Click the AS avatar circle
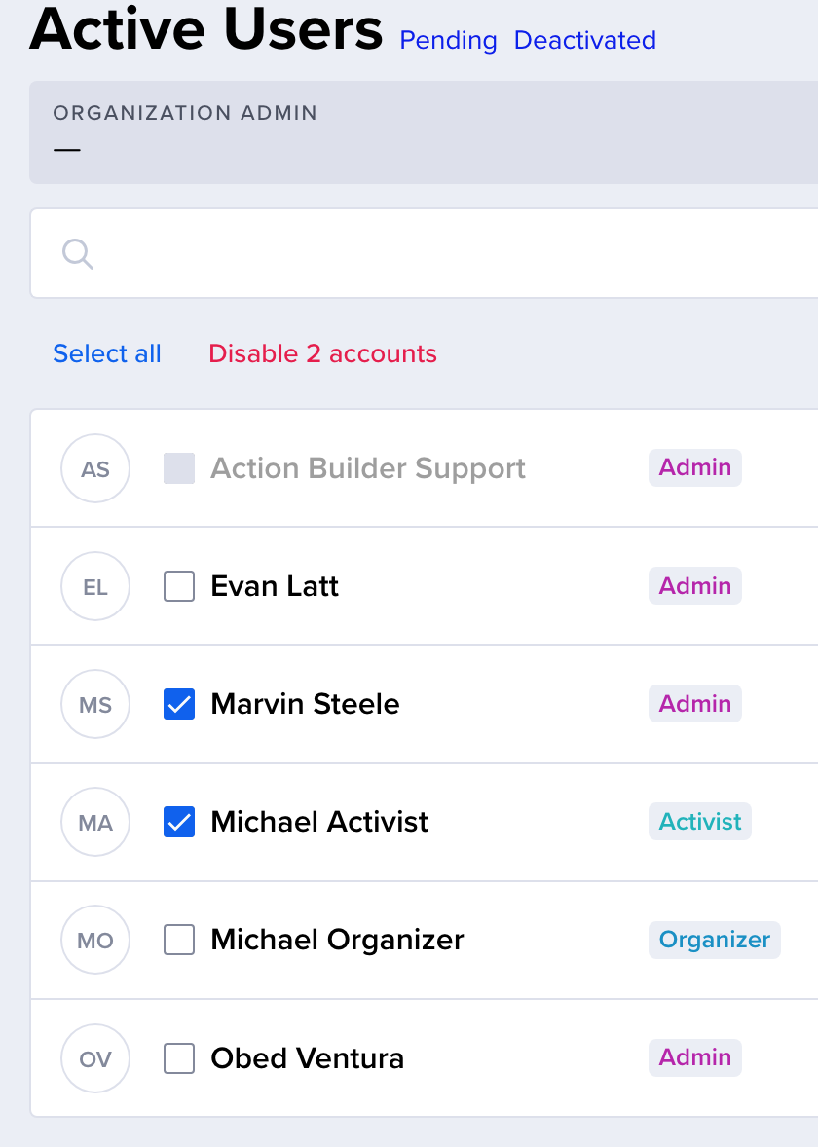Image resolution: width=818 pixels, height=1147 pixels. click(95, 469)
